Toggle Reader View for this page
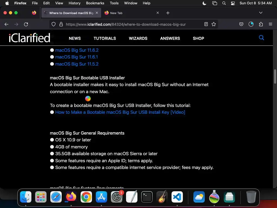The width and height of the screenshot is (277, 208). pos(206,24)
